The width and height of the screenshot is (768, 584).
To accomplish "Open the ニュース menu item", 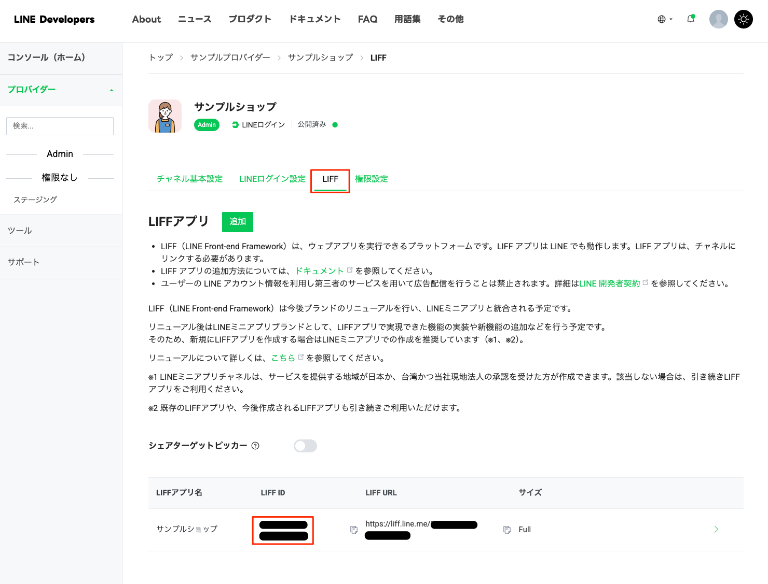I will [x=195, y=19].
